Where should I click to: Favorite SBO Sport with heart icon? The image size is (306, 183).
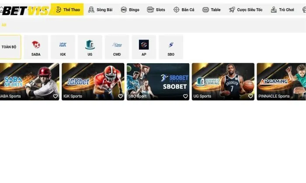(185, 96)
